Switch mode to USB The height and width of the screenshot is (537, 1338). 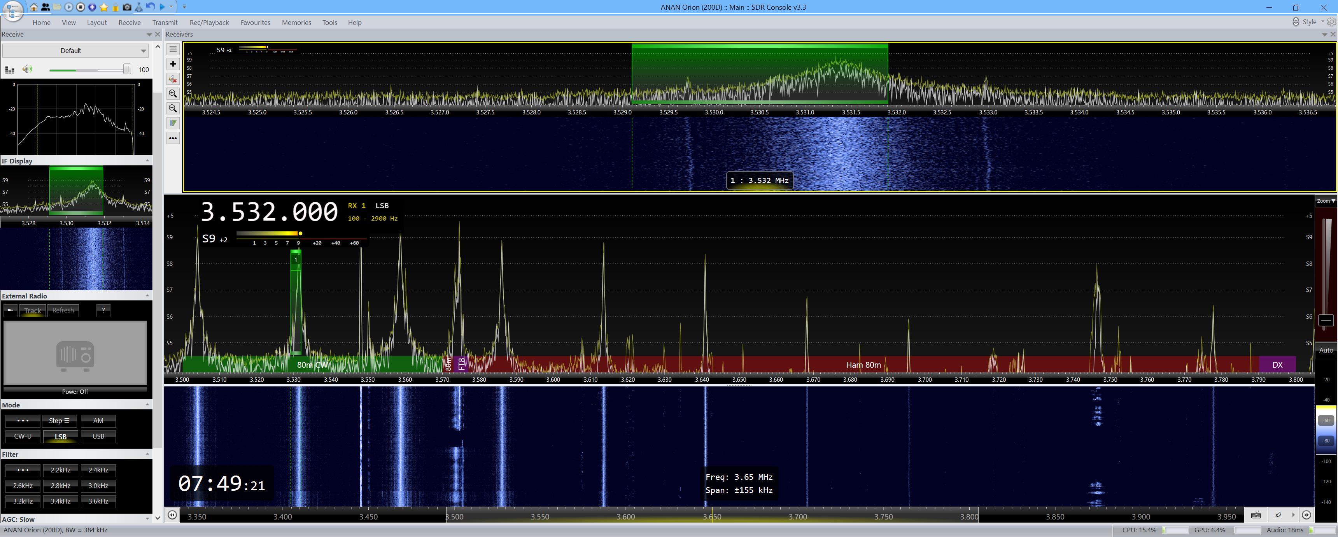pyautogui.click(x=98, y=437)
